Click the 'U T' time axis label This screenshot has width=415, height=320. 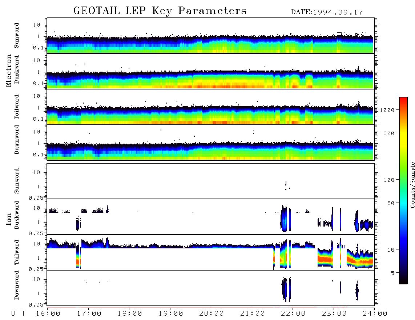(18, 314)
